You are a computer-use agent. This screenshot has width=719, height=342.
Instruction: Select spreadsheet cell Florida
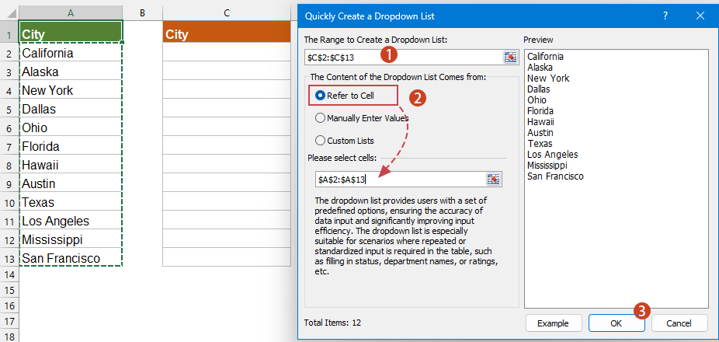pyautogui.click(x=71, y=146)
